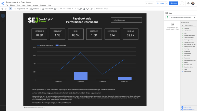197x111 pixels.
Task: Select the Campaign name field
Action: [x=189, y=40]
